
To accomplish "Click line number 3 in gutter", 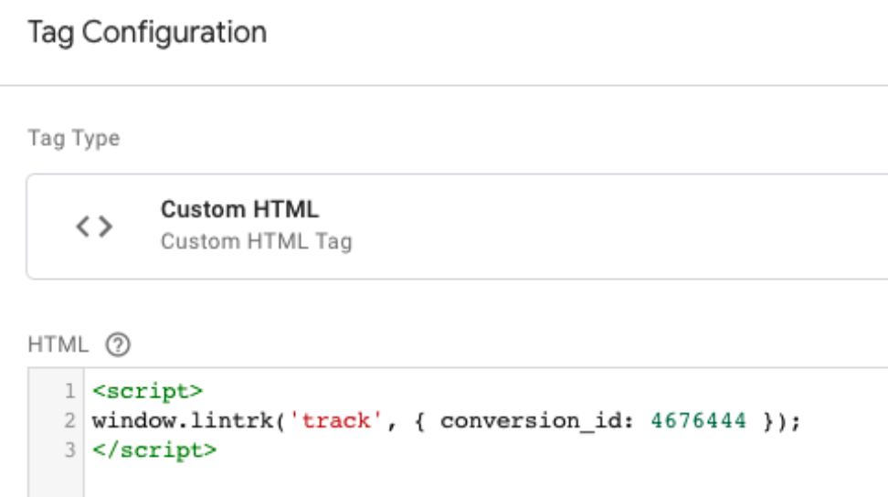I will coord(69,449).
